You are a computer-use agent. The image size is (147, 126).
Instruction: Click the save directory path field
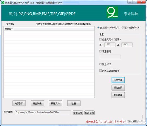43,112
